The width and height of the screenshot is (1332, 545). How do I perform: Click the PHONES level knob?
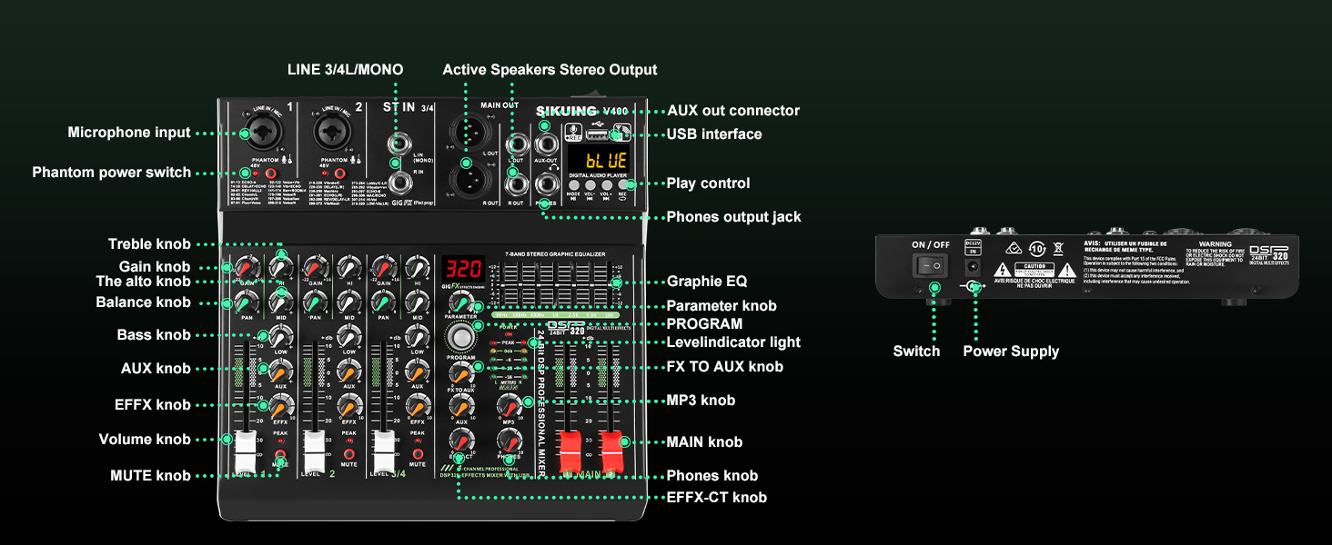510,441
